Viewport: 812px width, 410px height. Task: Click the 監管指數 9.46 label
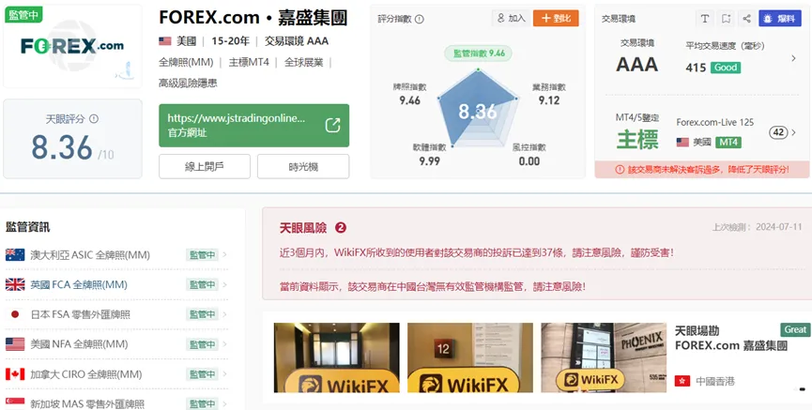[x=479, y=53]
